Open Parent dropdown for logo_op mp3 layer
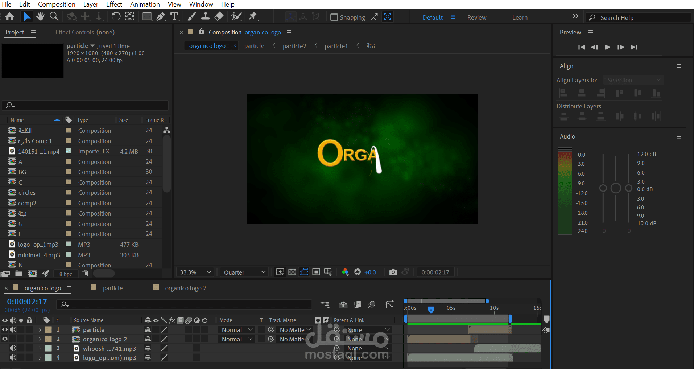Screen dimensions: 694x369 [368, 358]
